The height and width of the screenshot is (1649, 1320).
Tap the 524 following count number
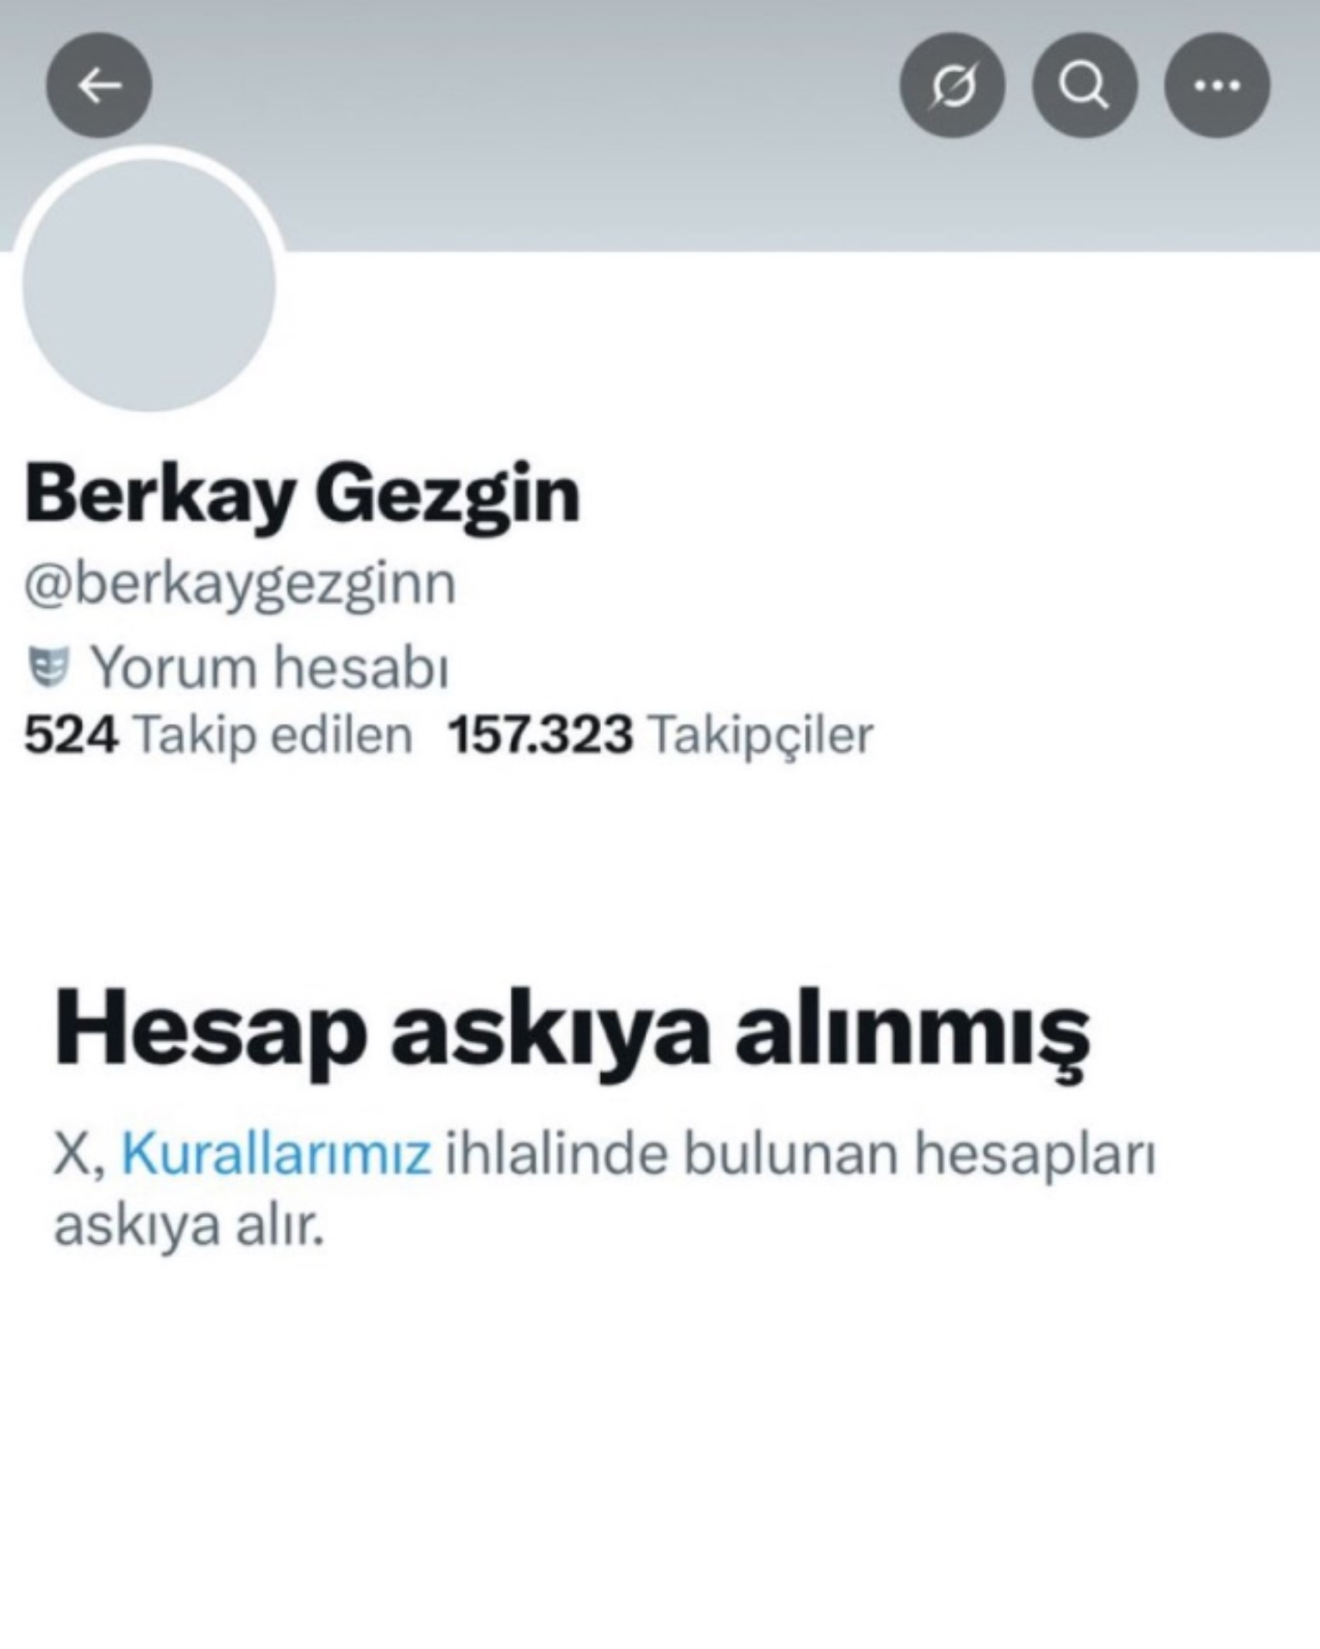(x=71, y=734)
